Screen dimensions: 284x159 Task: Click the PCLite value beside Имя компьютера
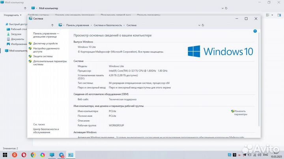[112, 111]
